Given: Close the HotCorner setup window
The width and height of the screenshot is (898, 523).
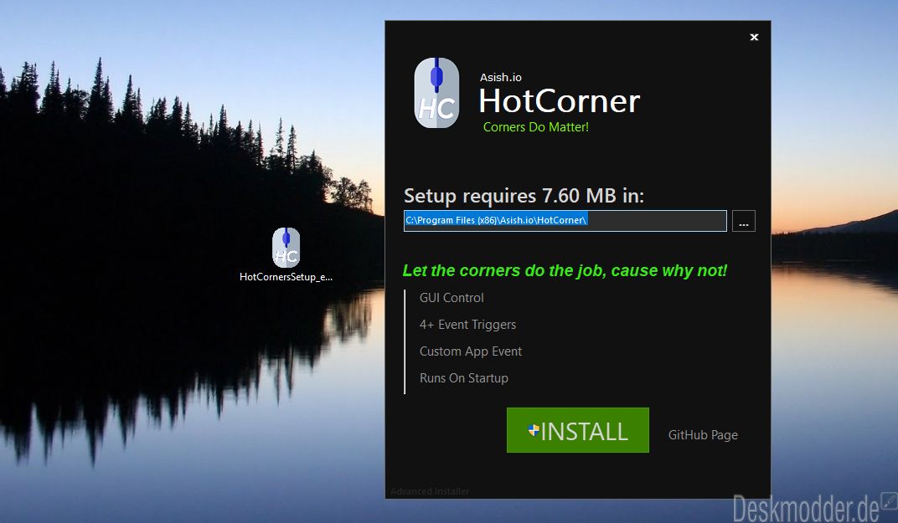Looking at the screenshot, I should (x=754, y=37).
